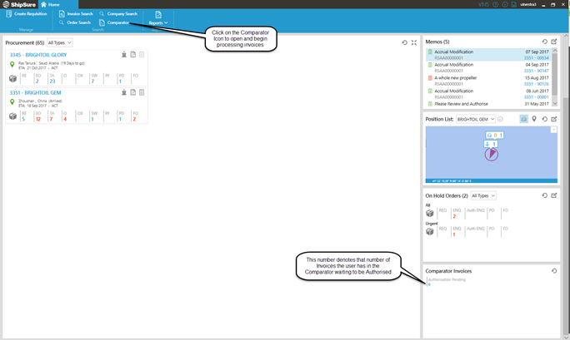Toggle the Position List vessel map view
The image size is (570, 340).
523,119
